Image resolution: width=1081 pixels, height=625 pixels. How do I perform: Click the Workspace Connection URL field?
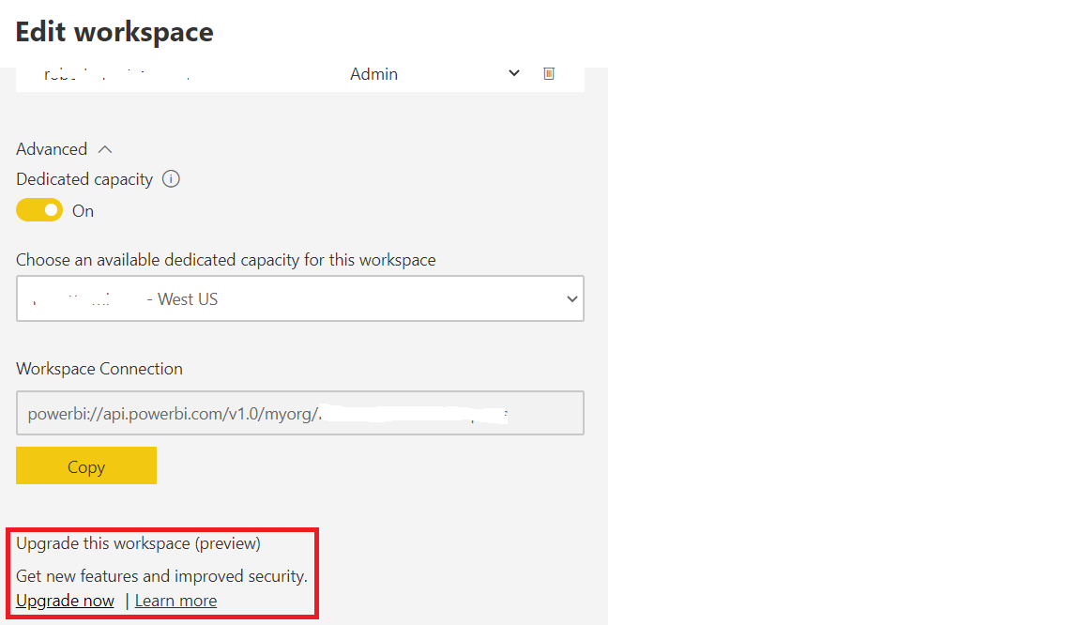click(x=300, y=413)
